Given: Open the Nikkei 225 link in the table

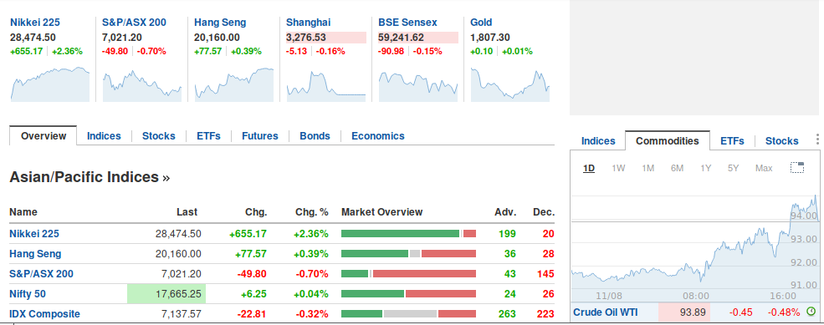Looking at the screenshot, I should [x=34, y=234].
